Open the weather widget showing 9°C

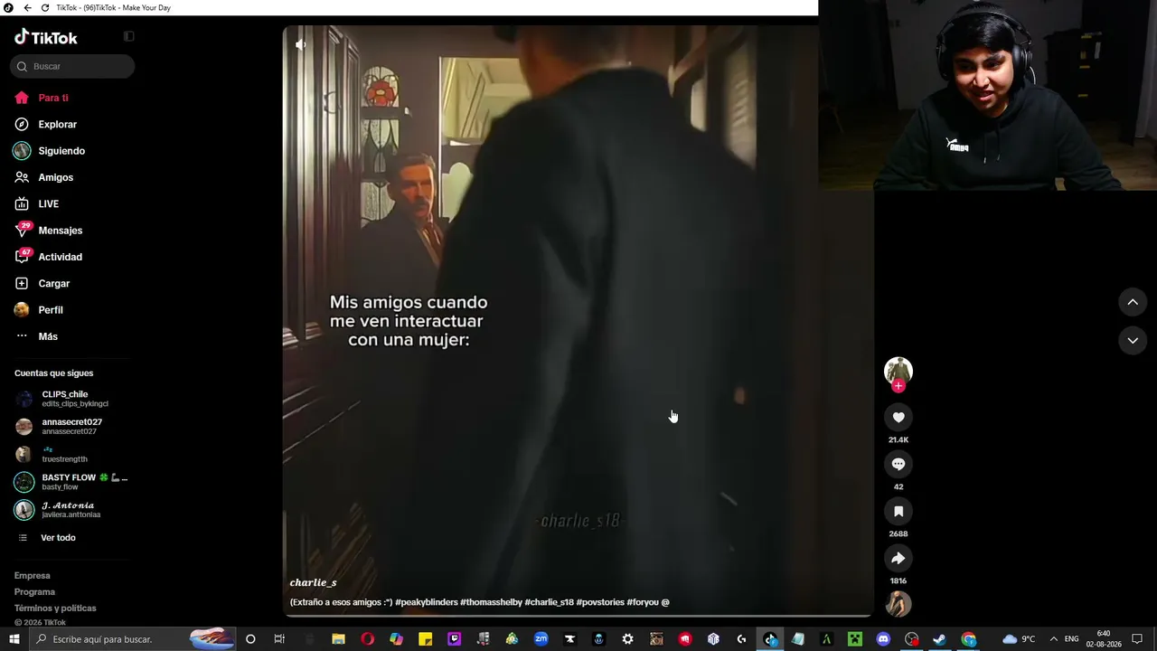tap(1019, 639)
